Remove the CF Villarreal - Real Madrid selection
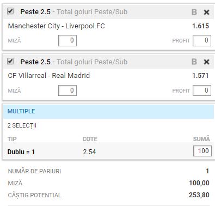 206,62
